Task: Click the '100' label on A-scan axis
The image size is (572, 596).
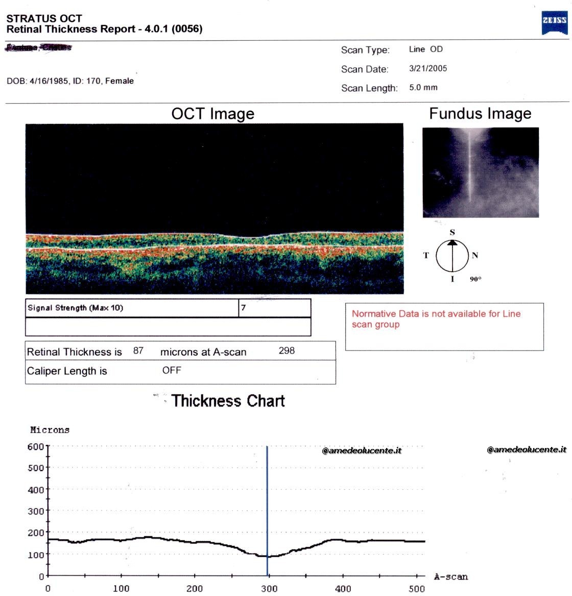Action: click(122, 589)
